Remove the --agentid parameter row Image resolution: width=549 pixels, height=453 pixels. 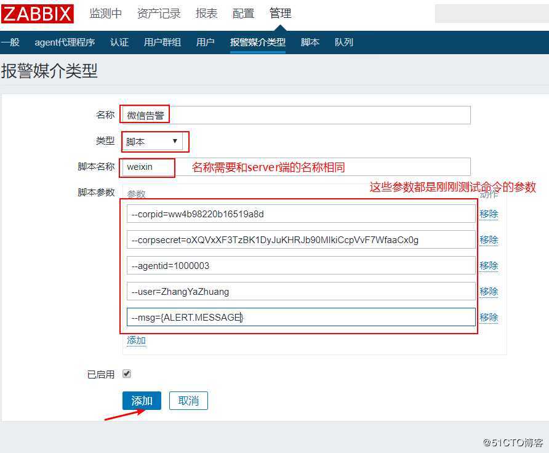click(x=489, y=266)
